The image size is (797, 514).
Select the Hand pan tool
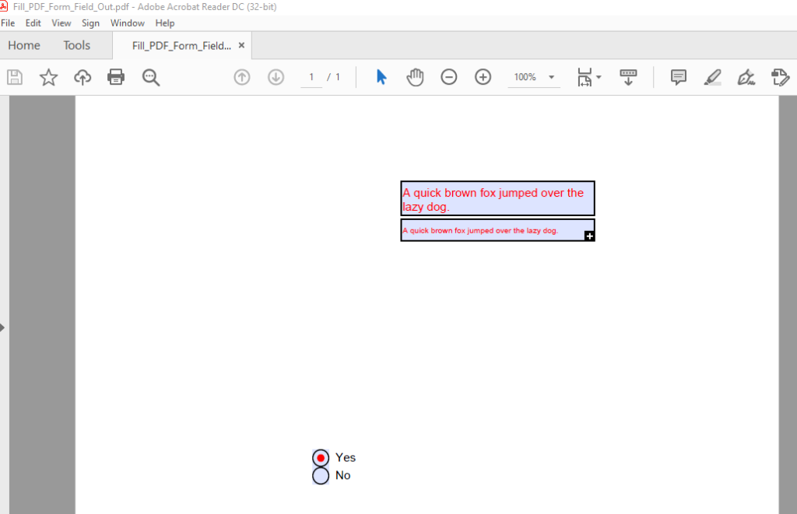click(x=415, y=77)
